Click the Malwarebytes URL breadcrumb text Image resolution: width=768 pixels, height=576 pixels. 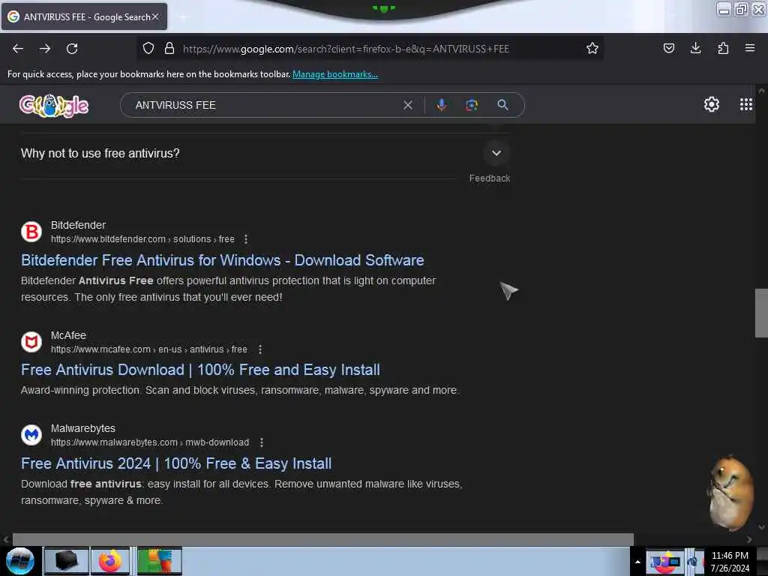(150, 442)
